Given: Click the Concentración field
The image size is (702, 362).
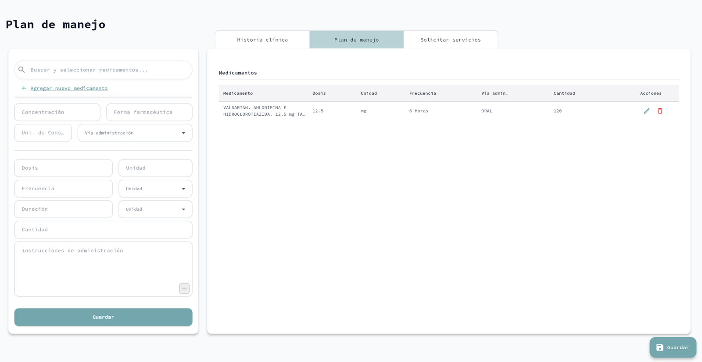Looking at the screenshot, I should pyautogui.click(x=57, y=112).
